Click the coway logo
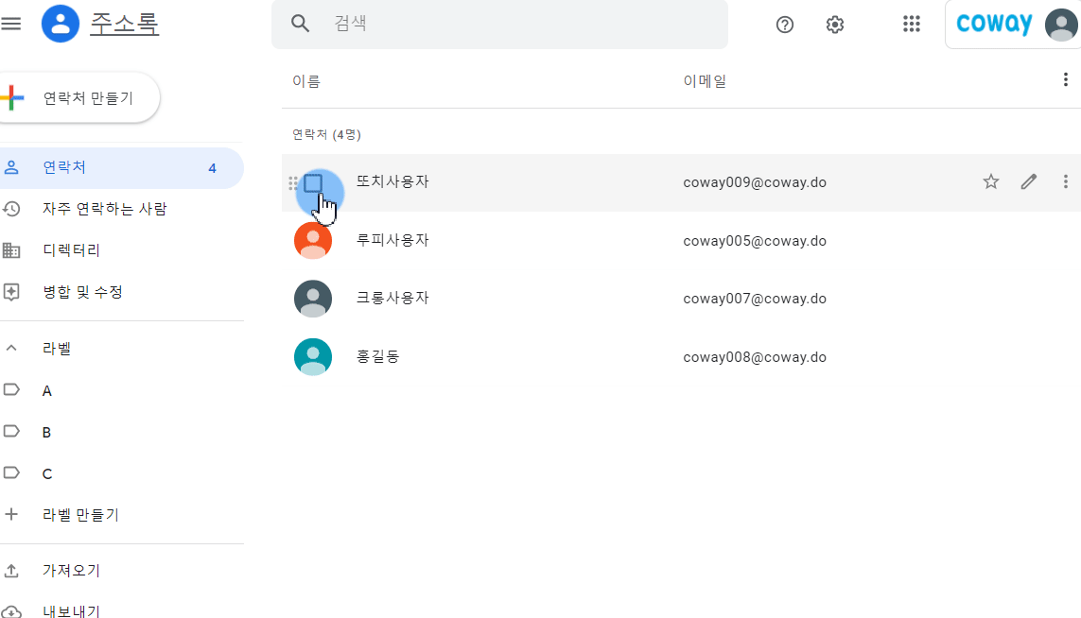This screenshot has width=1081, height=618. pyautogui.click(x=994, y=24)
